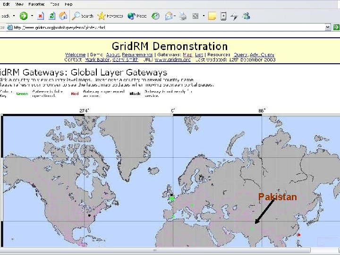
Task: Click the gray square toolbar icon
Action: click(195, 16)
